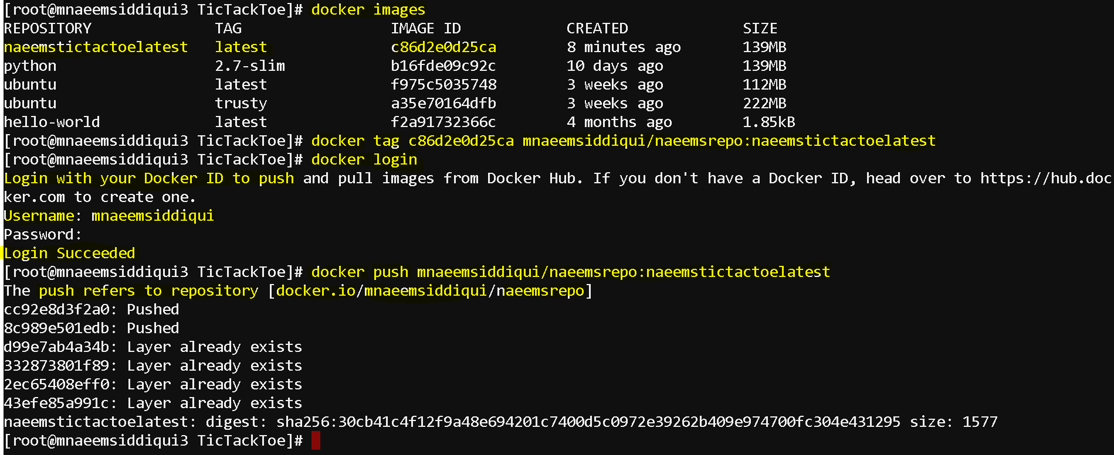Click image ID c86d2e0d25ca in table
Screen dimensions: 1114x455
pos(443,47)
